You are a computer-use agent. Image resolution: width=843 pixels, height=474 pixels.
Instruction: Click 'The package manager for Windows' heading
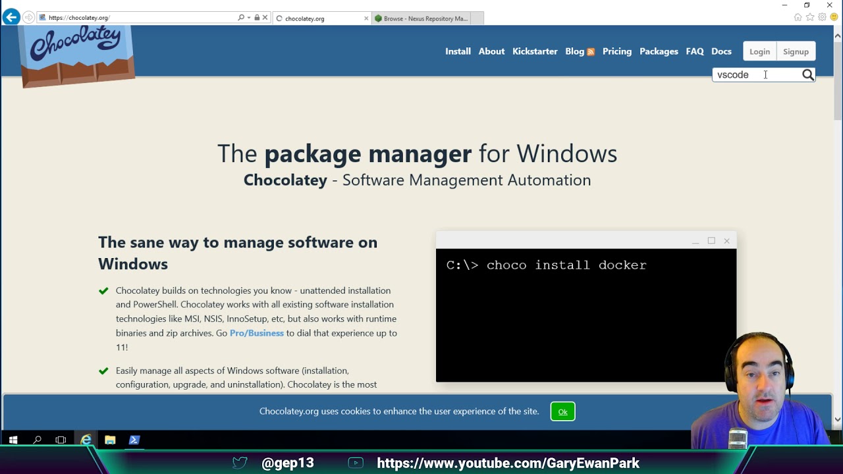coord(418,153)
